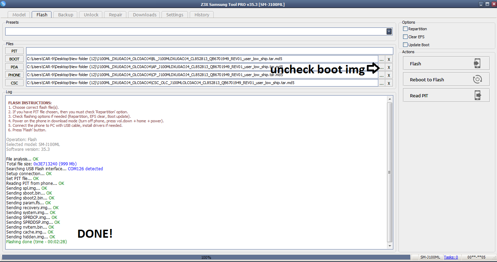Open the Settings tab
Viewport: 497px width, 262px height.
(x=175, y=15)
